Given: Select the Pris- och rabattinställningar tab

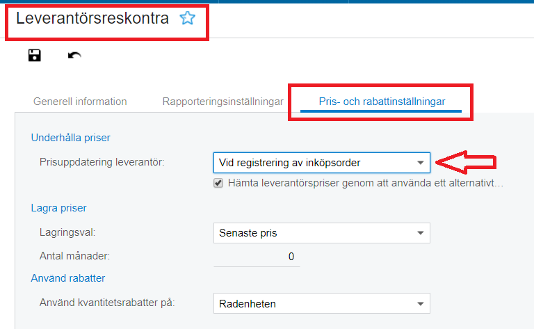Looking at the screenshot, I should coord(382,102).
